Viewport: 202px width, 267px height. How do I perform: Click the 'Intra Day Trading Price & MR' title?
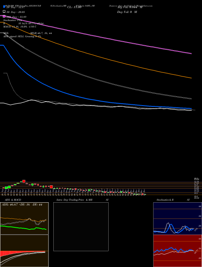click(x=74, y=200)
